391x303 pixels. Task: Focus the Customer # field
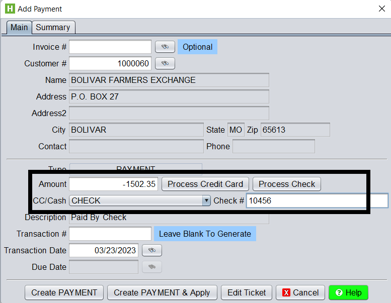pos(110,63)
